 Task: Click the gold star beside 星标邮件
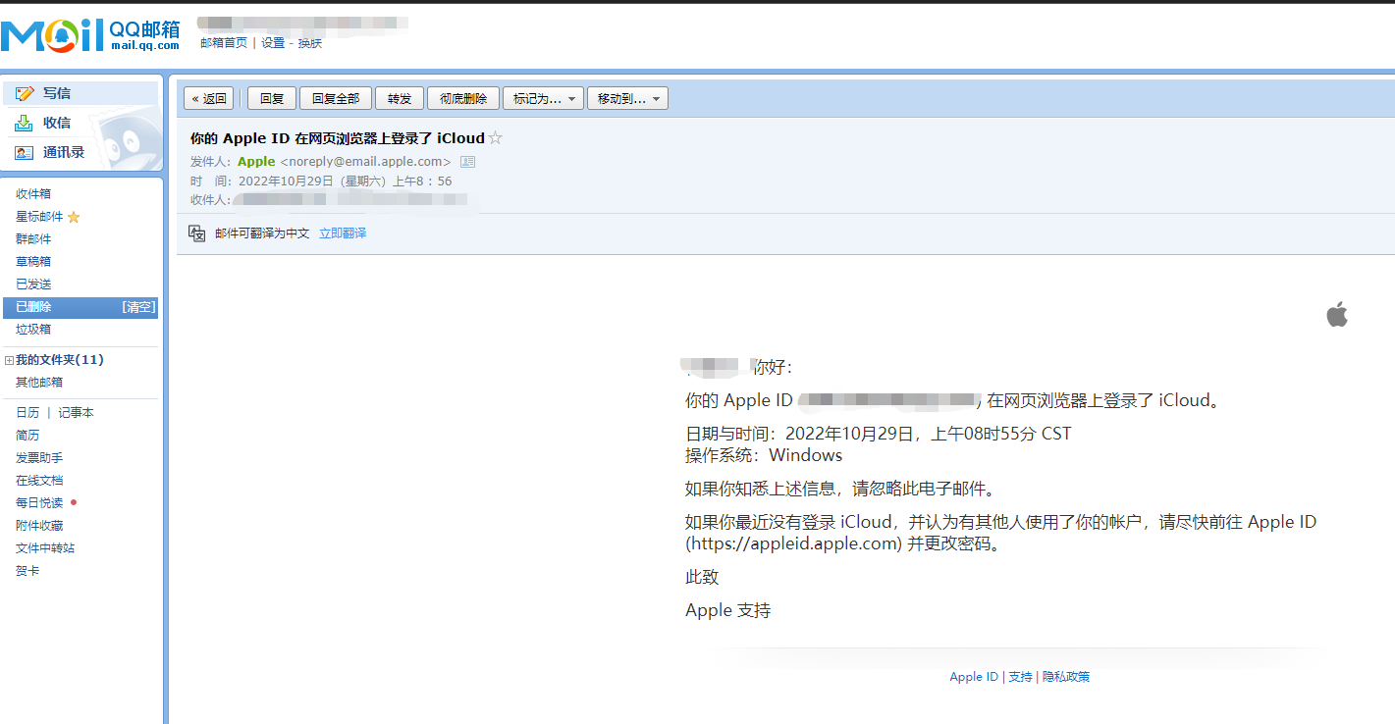pyautogui.click(x=74, y=217)
